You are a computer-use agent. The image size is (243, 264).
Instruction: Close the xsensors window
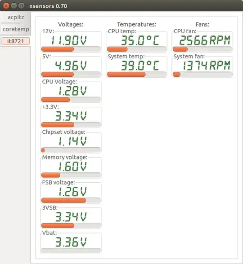(x=6, y=6)
